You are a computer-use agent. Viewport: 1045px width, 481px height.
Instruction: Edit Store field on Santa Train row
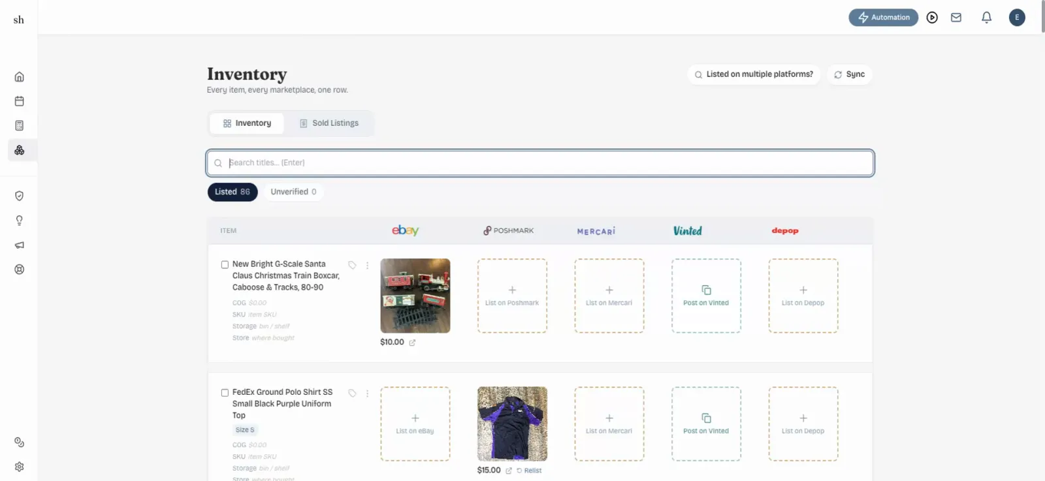tap(273, 338)
